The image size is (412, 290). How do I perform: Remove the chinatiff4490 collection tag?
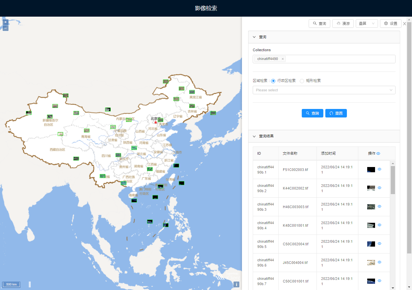pos(283,59)
